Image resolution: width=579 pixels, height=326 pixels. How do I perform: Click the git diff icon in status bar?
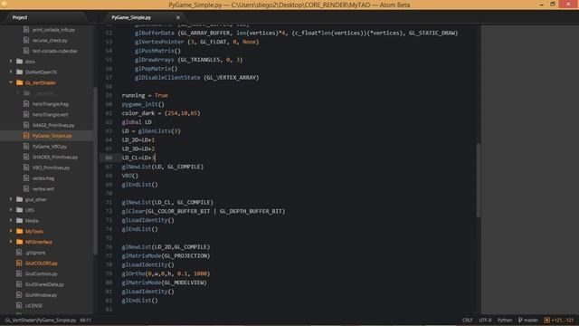546,320
